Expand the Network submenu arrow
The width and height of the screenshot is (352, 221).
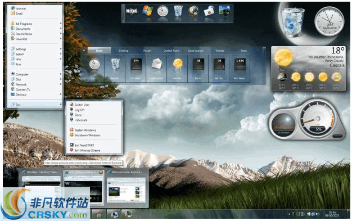point(61,84)
